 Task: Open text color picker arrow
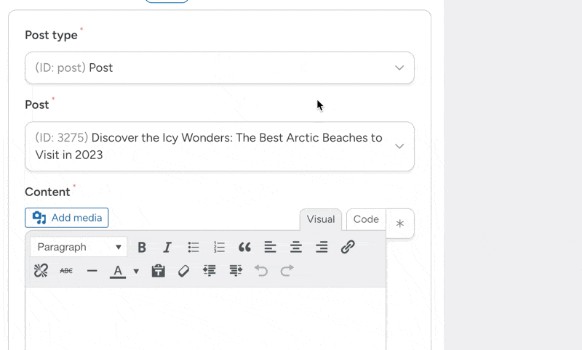(136, 272)
